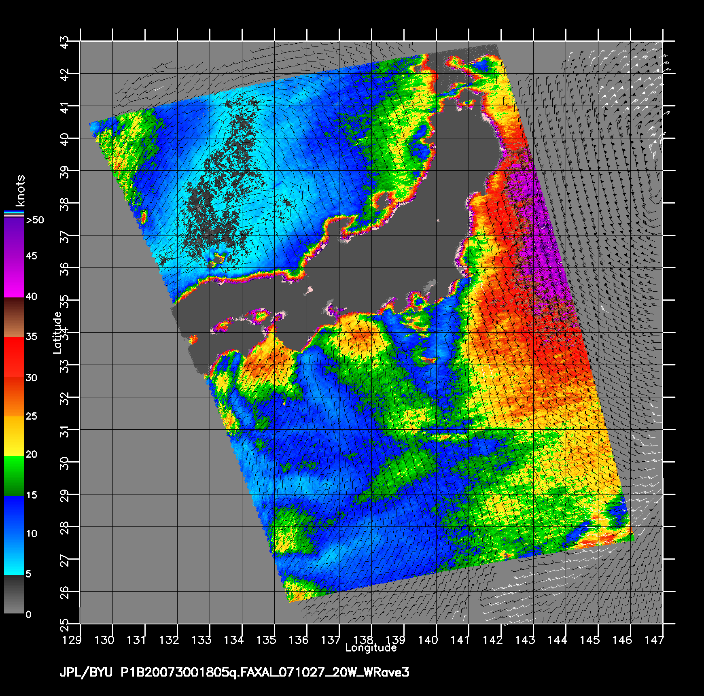704x696 pixels.
Task: Click the yellow 20–25 knots colorbar segment
Action: tap(14, 437)
